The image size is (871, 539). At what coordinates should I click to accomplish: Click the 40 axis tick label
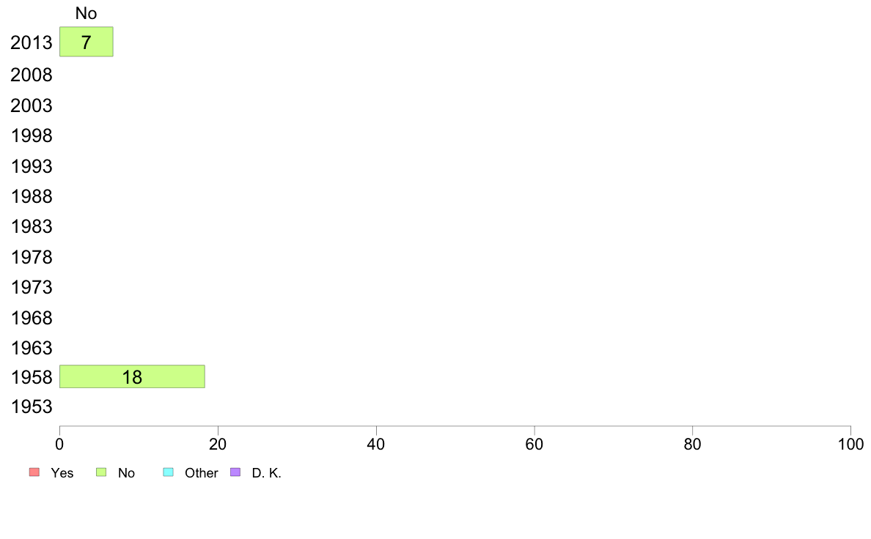click(x=376, y=444)
